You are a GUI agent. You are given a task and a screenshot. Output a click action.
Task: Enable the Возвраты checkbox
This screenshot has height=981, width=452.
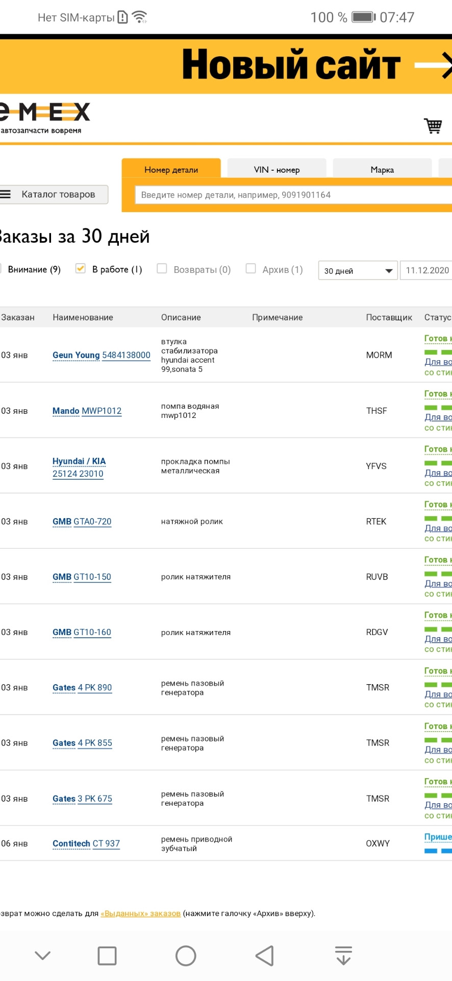tap(162, 269)
